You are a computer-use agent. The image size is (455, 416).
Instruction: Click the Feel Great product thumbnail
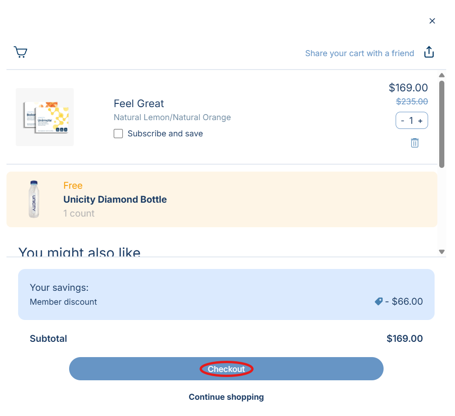pyautogui.click(x=45, y=117)
